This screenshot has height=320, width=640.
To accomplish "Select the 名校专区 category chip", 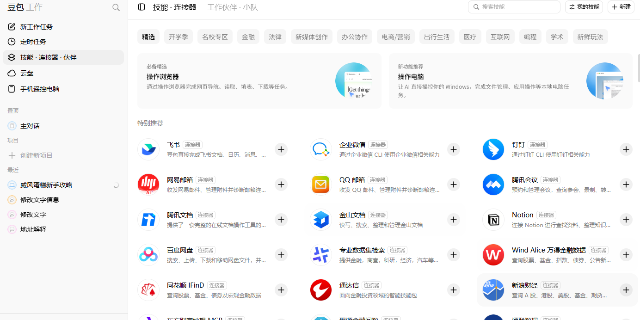I will (215, 37).
